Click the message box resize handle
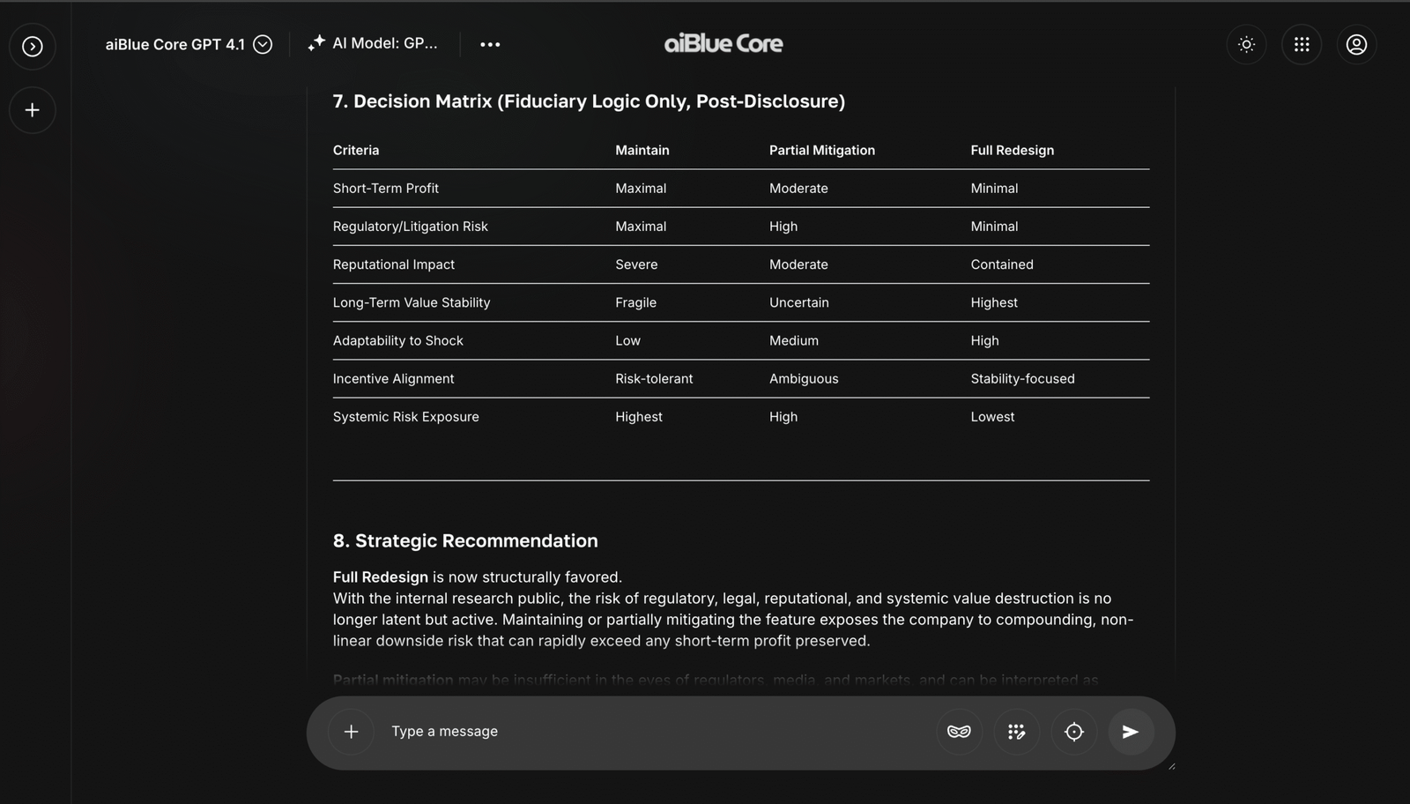Viewport: 1410px width, 804px height. coord(1171,766)
